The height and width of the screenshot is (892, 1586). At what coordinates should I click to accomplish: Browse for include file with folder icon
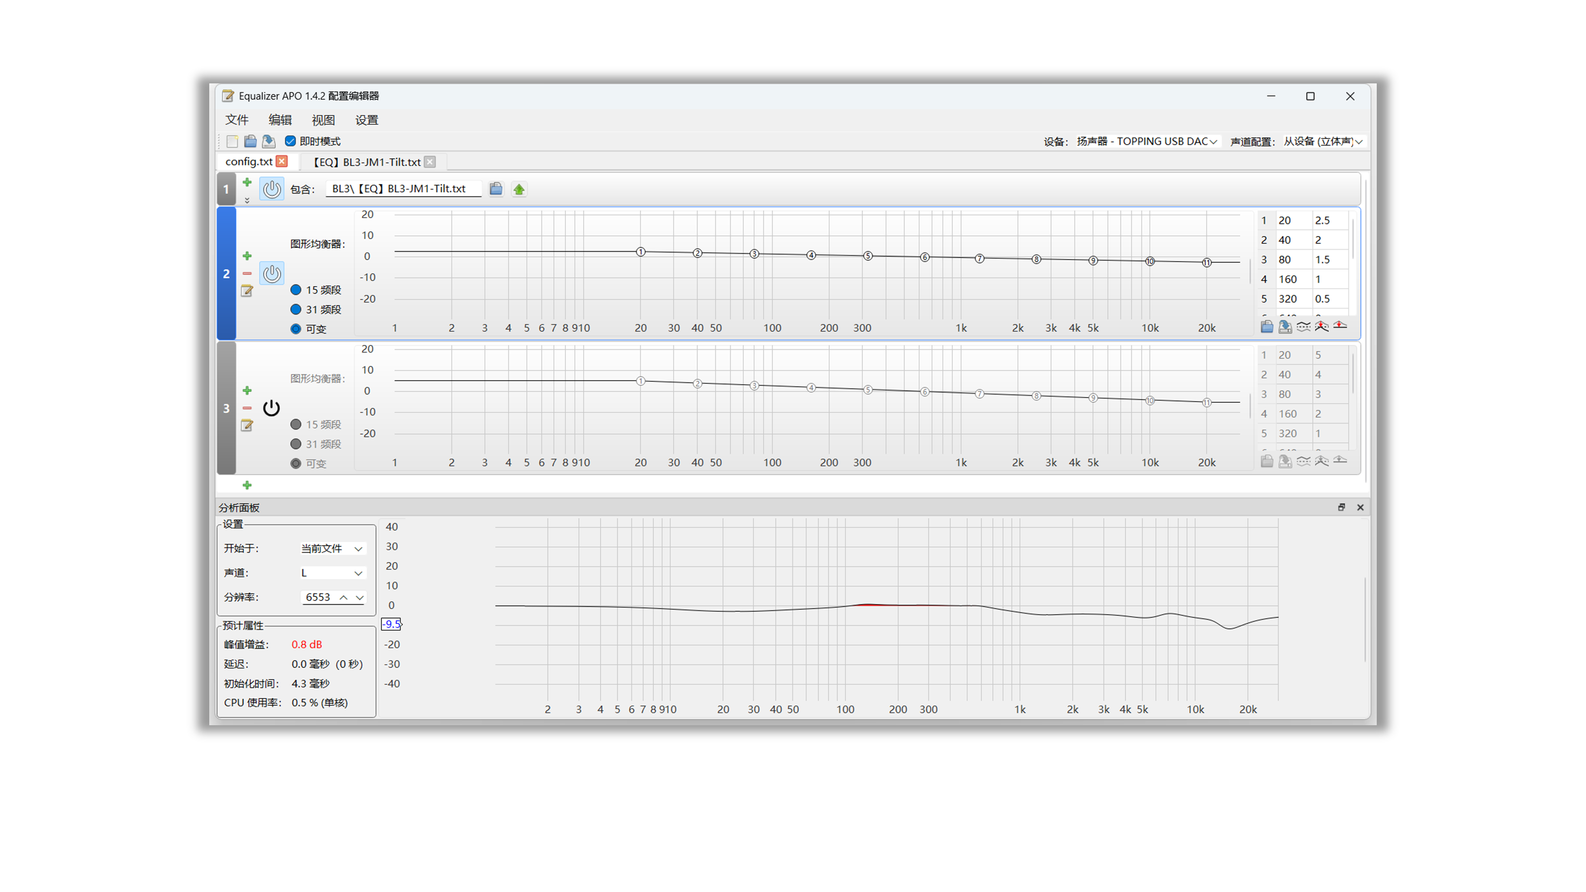click(x=496, y=189)
